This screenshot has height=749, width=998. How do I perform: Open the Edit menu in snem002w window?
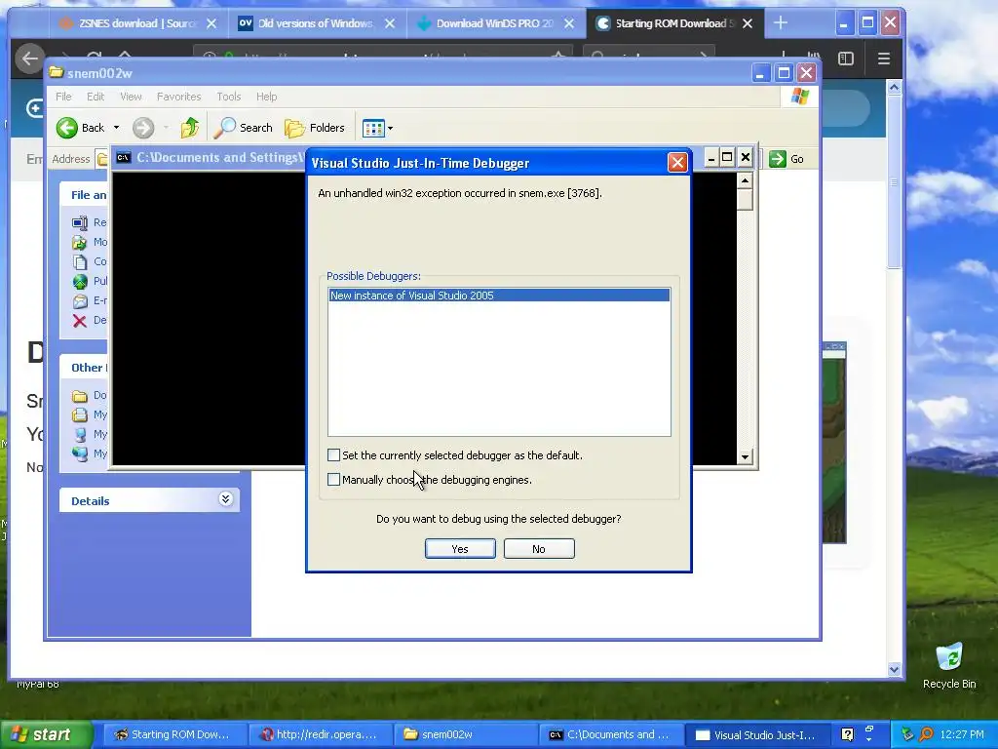(x=96, y=97)
